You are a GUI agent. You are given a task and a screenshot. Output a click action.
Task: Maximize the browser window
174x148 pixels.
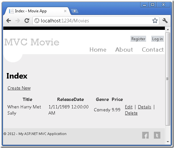[153, 5]
